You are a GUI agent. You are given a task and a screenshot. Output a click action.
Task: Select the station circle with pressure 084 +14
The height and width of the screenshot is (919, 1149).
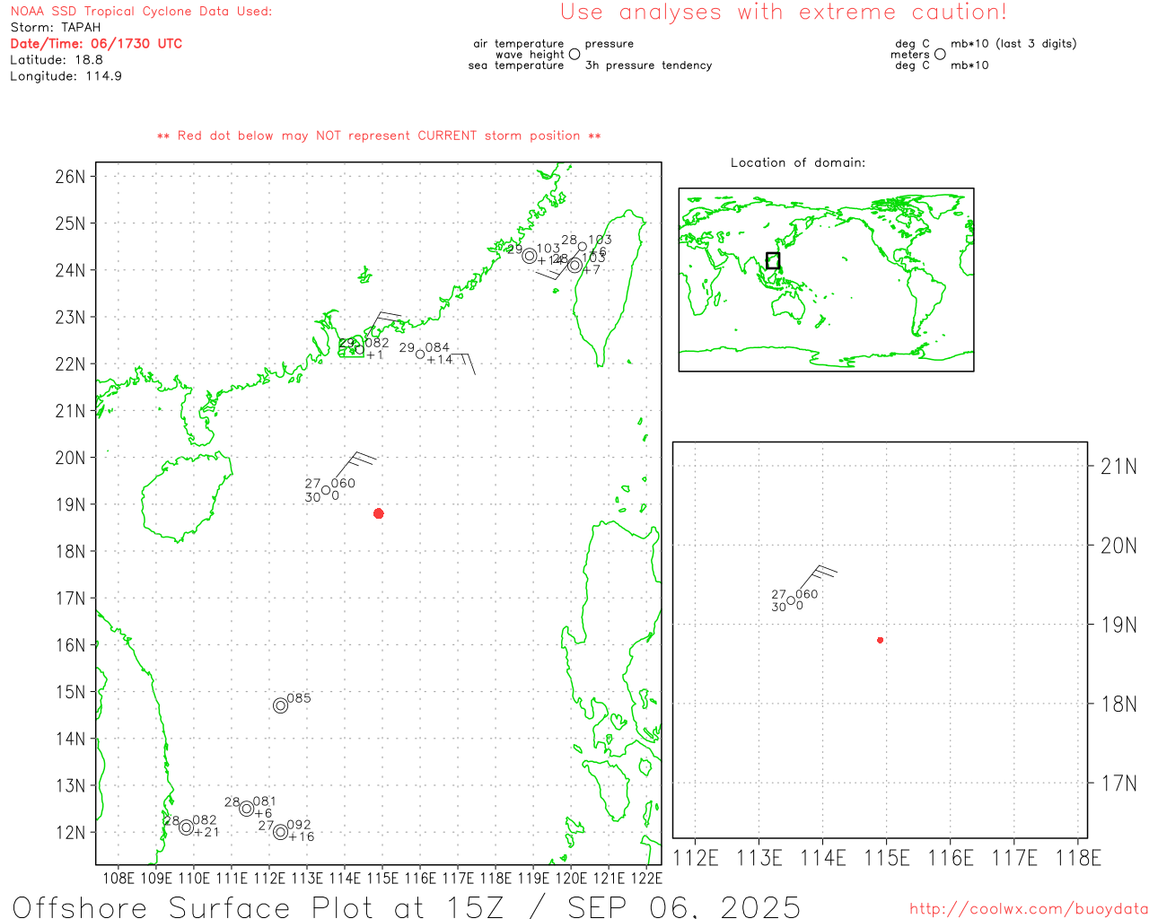pos(420,354)
